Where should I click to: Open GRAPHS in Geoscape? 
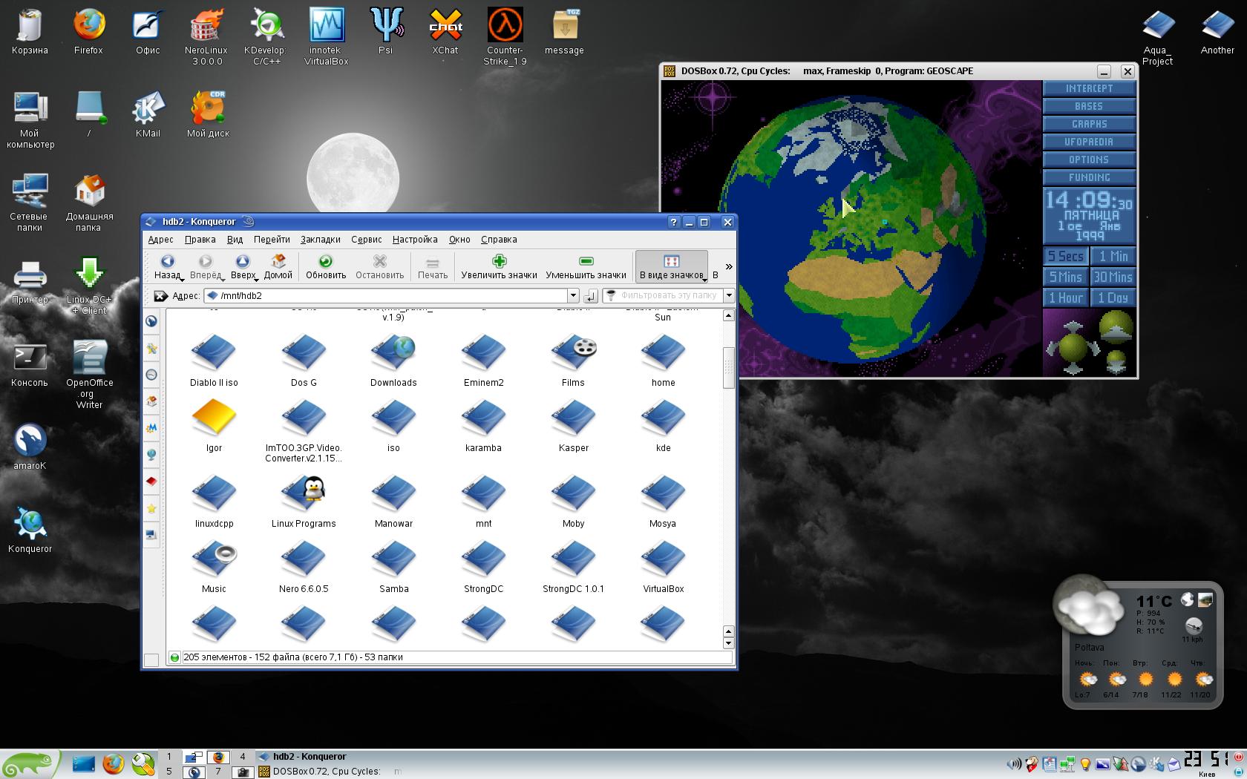[1089, 124]
